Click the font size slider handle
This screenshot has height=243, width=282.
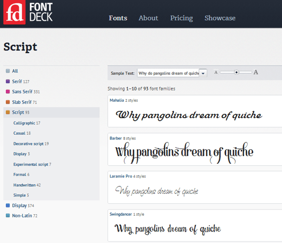click(x=236, y=72)
